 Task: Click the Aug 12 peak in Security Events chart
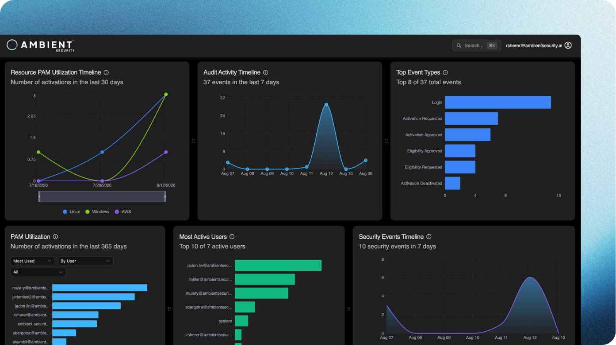click(530, 277)
